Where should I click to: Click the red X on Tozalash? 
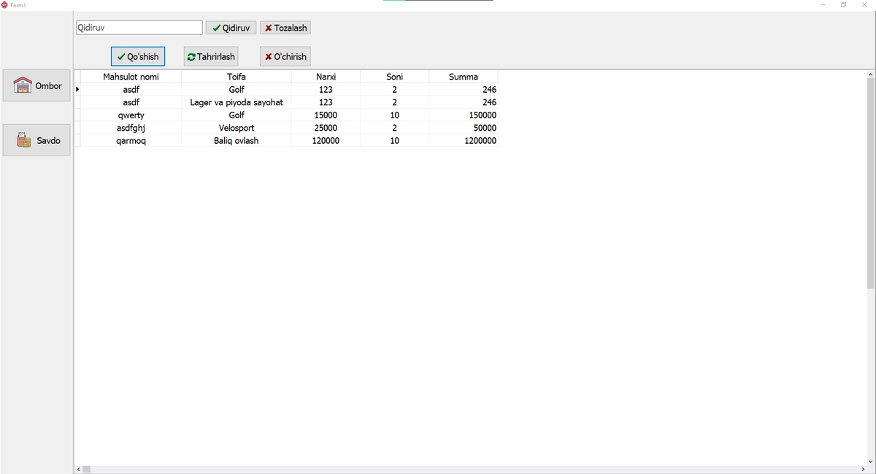click(269, 28)
